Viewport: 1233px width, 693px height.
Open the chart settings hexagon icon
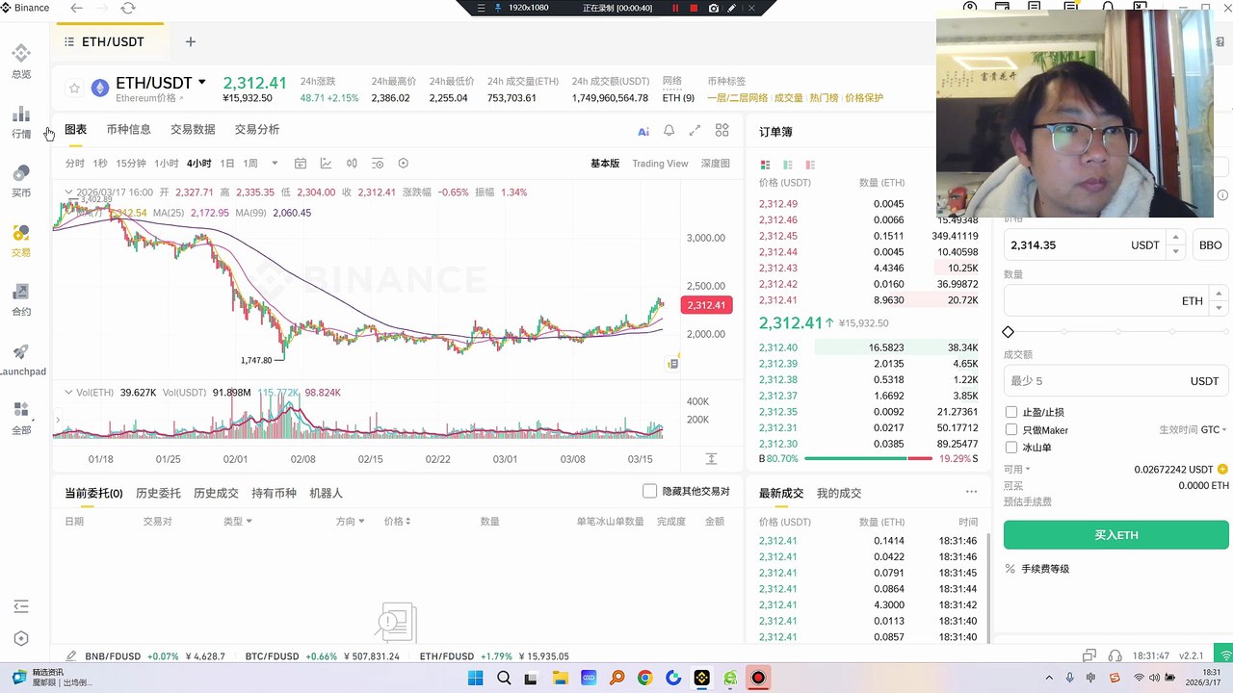(404, 164)
